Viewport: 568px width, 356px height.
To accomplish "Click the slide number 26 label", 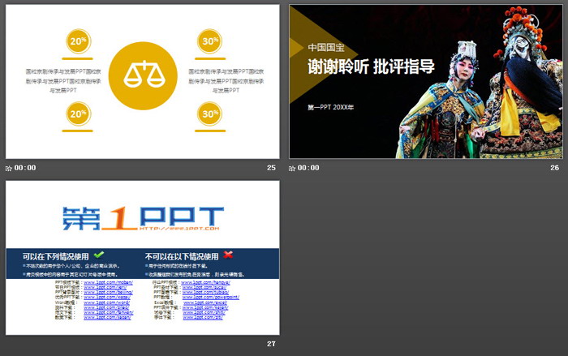I will tap(554, 168).
